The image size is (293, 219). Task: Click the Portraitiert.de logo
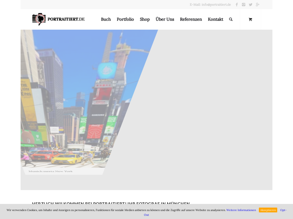(x=58, y=19)
